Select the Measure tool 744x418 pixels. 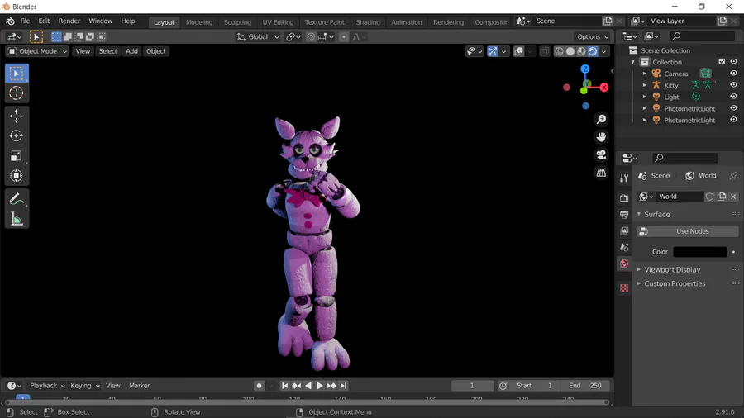17,219
